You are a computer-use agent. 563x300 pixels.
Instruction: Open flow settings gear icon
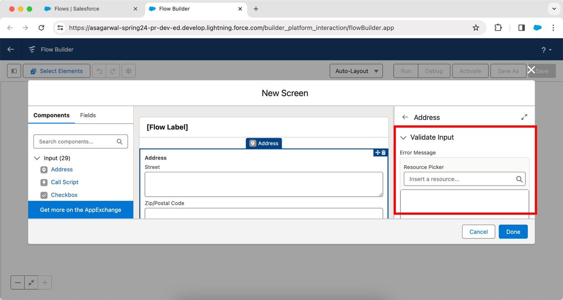tap(129, 71)
